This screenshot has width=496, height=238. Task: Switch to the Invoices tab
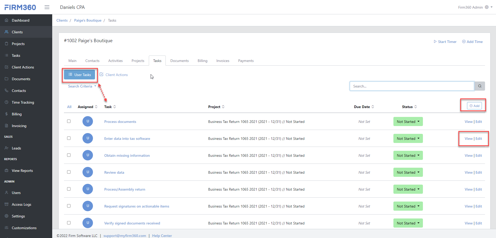pyautogui.click(x=222, y=60)
